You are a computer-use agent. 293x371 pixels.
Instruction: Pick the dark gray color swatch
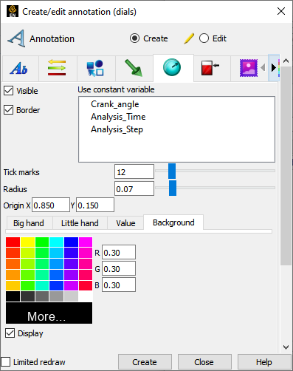point(27,296)
